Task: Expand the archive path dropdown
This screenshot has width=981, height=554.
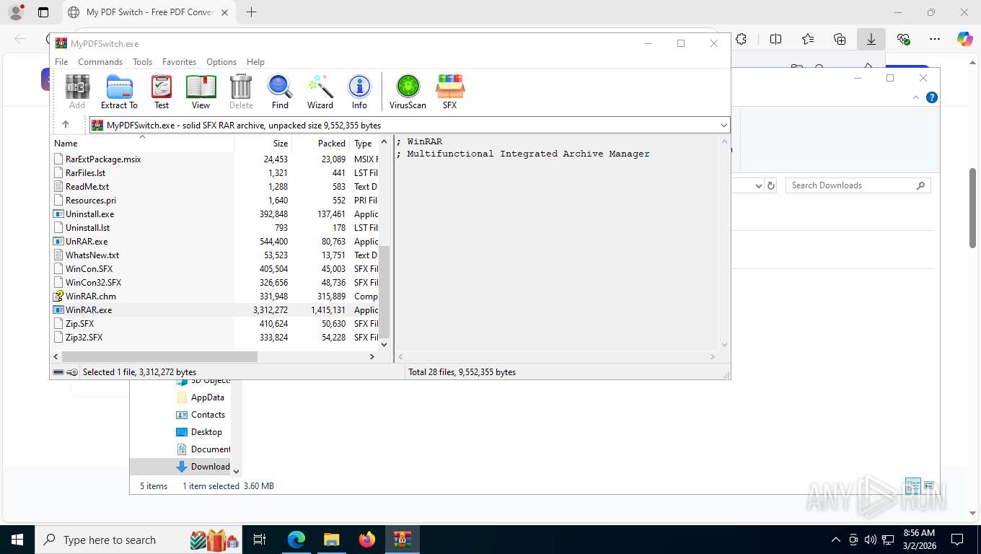Action: [x=724, y=126]
